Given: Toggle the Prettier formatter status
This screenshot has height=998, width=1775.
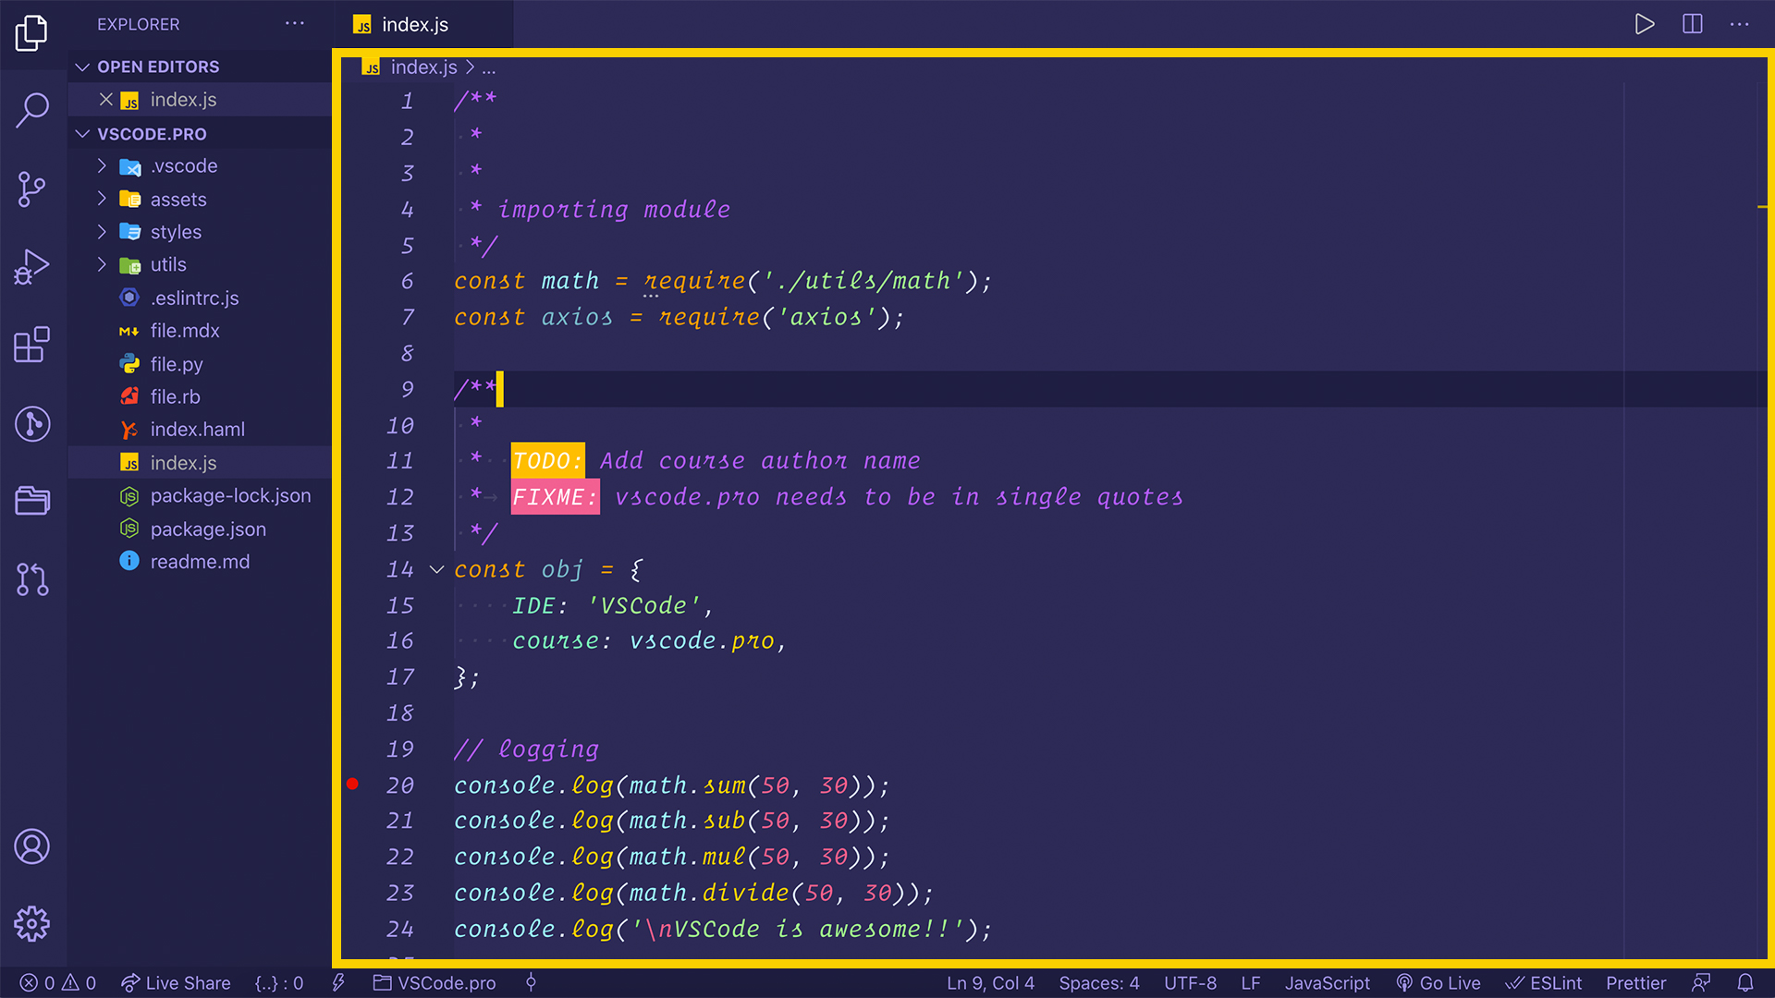Looking at the screenshot, I should (x=1635, y=982).
